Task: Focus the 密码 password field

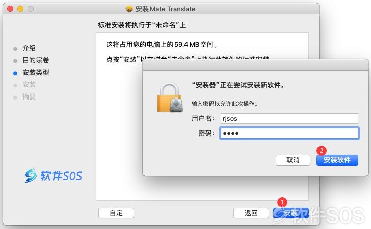Action: [x=289, y=133]
